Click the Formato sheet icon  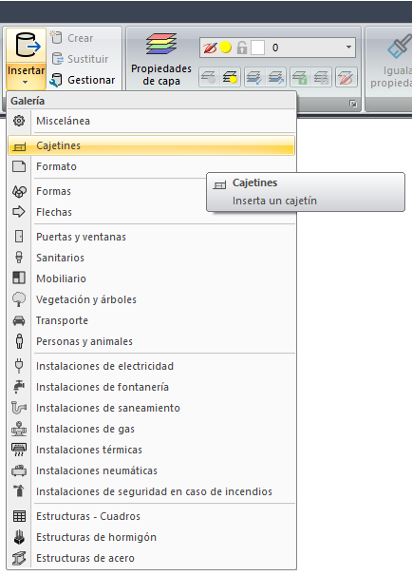click(x=19, y=166)
